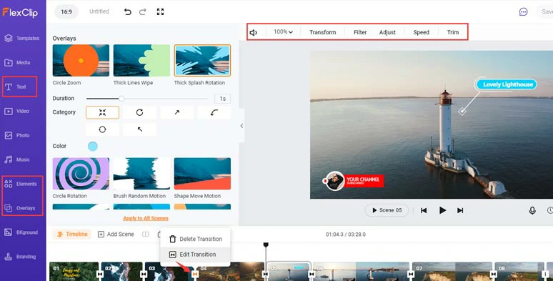Viewport: 553px width, 281px height.
Task: Open the Templates sidebar section
Action: tap(22, 38)
